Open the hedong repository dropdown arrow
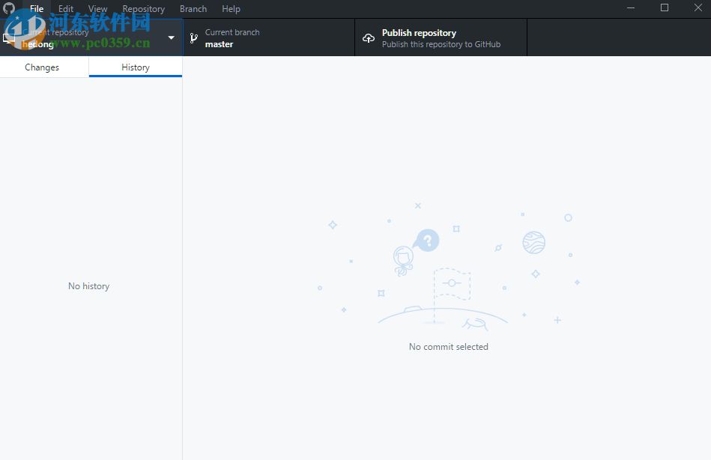 pos(171,37)
